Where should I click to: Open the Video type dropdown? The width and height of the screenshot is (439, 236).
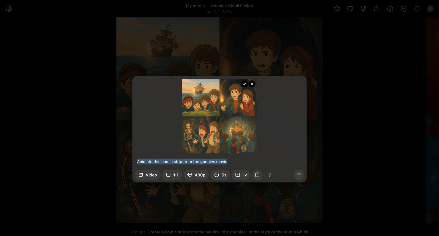tap(147, 175)
